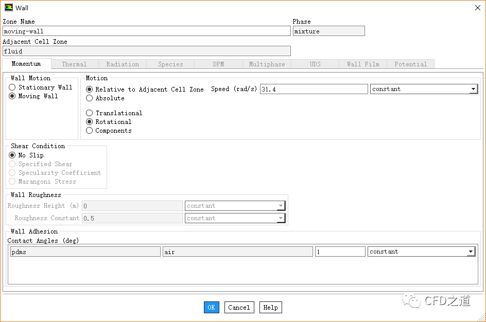Open the Help button
Screen dimensions: 486x322
click(270, 308)
